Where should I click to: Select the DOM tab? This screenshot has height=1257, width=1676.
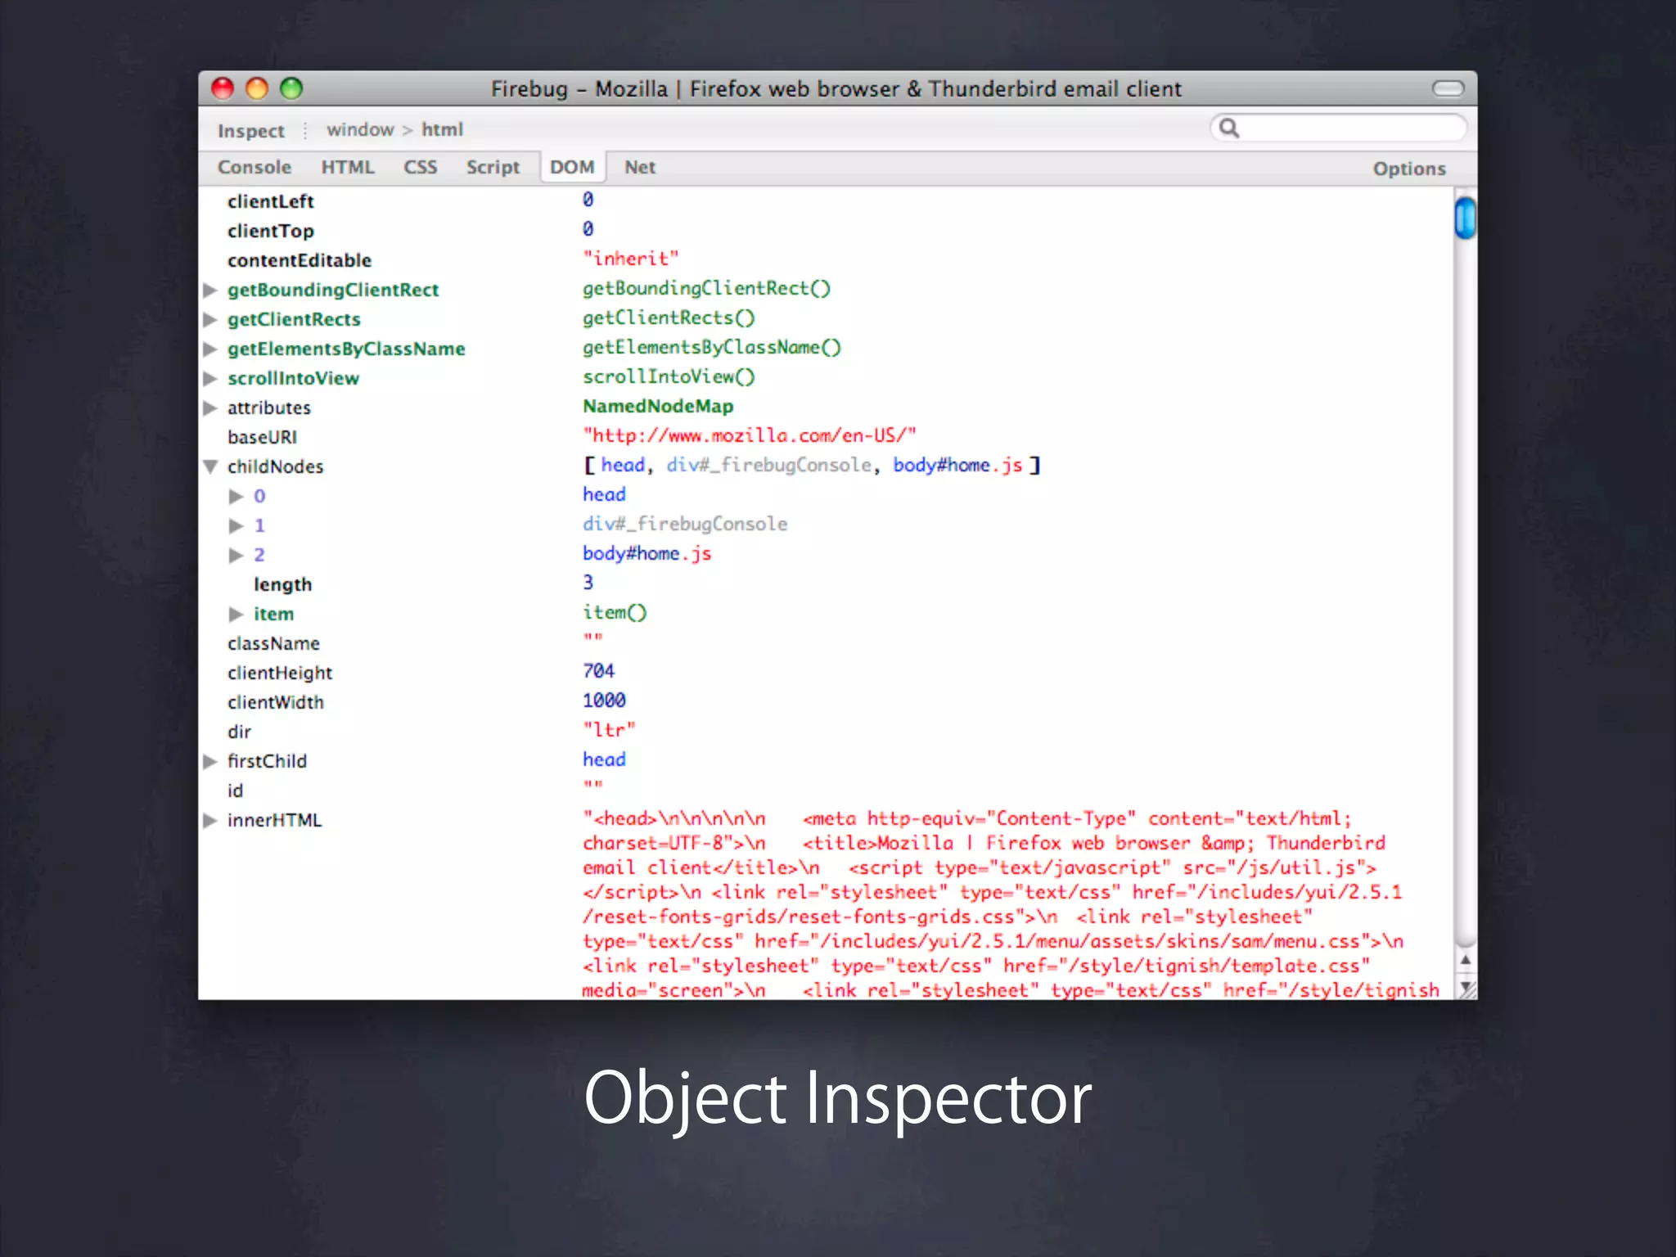(x=572, y=167)
